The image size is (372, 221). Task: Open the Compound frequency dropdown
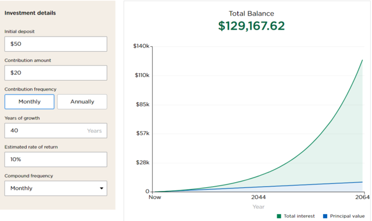[x=56, y=189]
